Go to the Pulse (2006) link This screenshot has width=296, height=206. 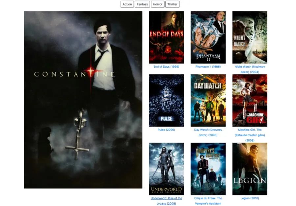(166, 130)
